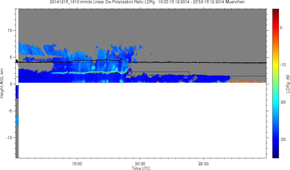Click the colorbar value label -30
The height and width of the screenshot is (170, 290).
[x=283, y=139]
